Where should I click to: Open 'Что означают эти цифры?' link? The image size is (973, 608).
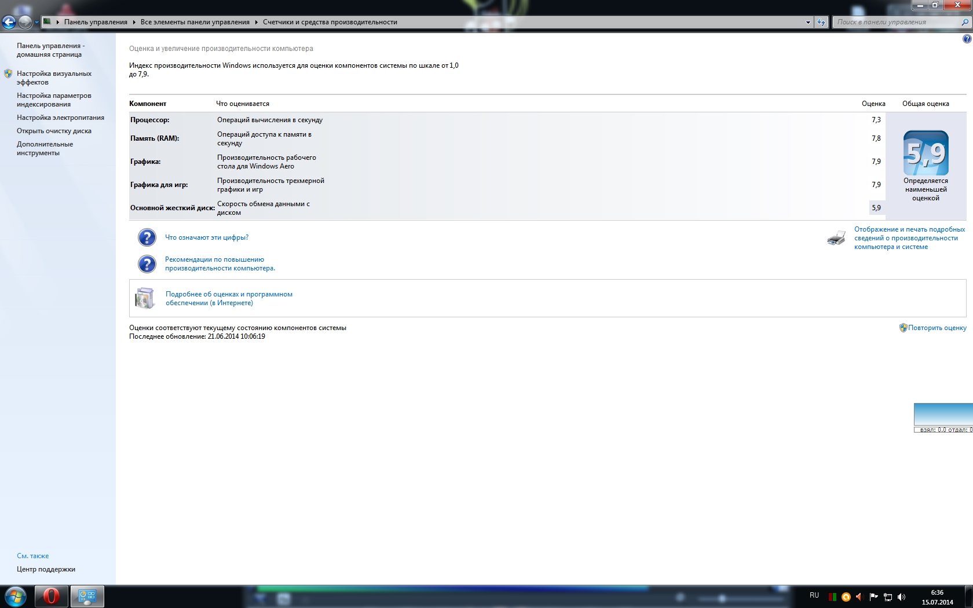(207, 237)
